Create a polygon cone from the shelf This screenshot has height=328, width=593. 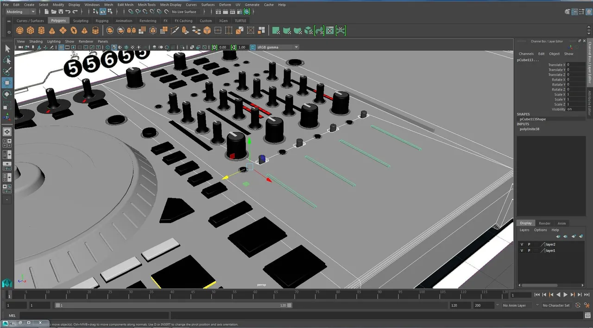point(52,31)
